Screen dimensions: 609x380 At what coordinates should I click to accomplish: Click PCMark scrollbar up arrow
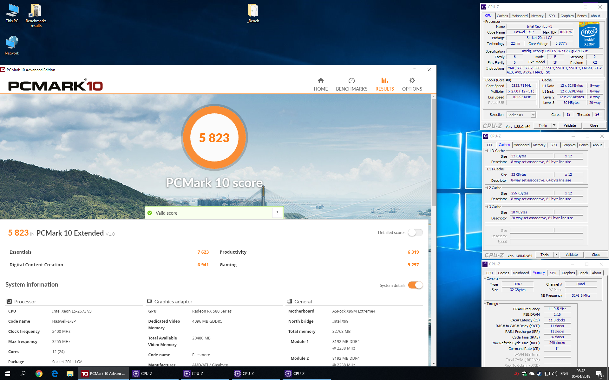[x=434, y=96]
